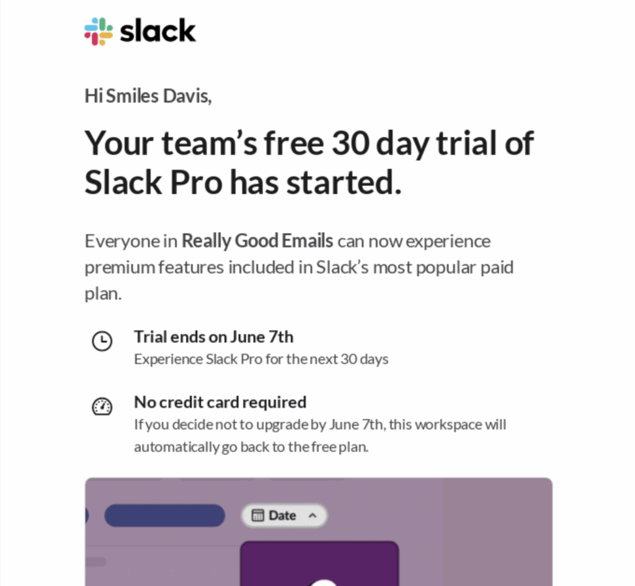Click the dark blue pill in the preview
The width and height of the screenshot is (635, 586).
(x=164, y=516)
